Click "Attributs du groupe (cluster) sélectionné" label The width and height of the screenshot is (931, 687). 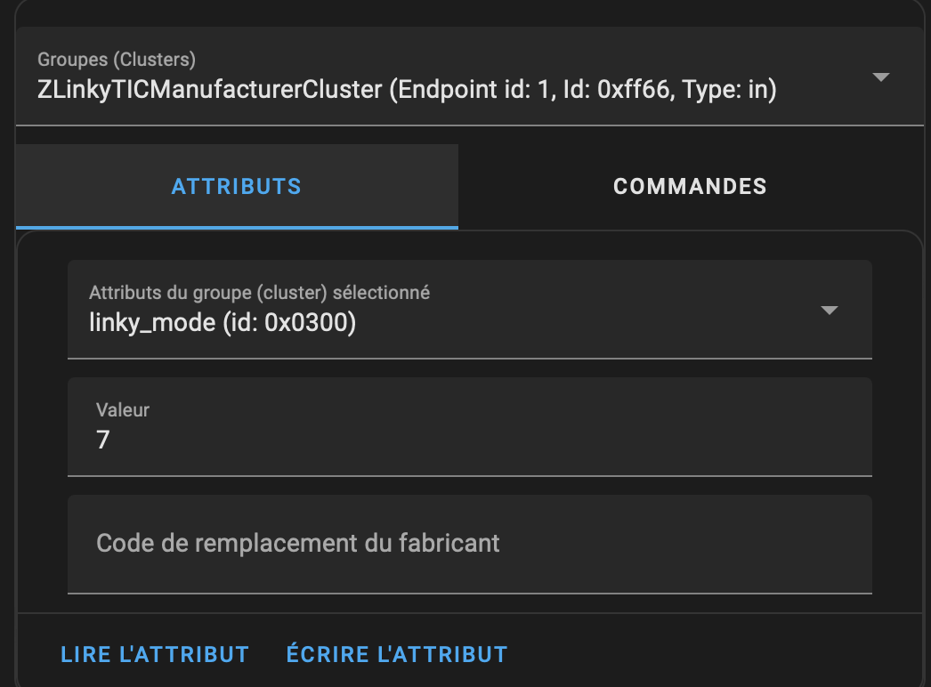[259, 292]
